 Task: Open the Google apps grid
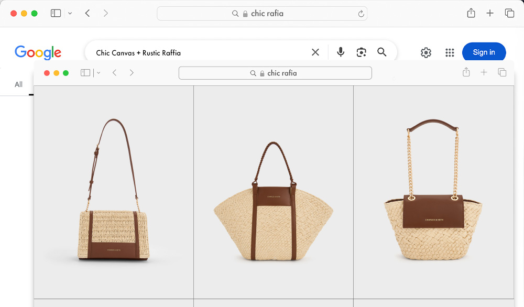(x=450, y=52)
